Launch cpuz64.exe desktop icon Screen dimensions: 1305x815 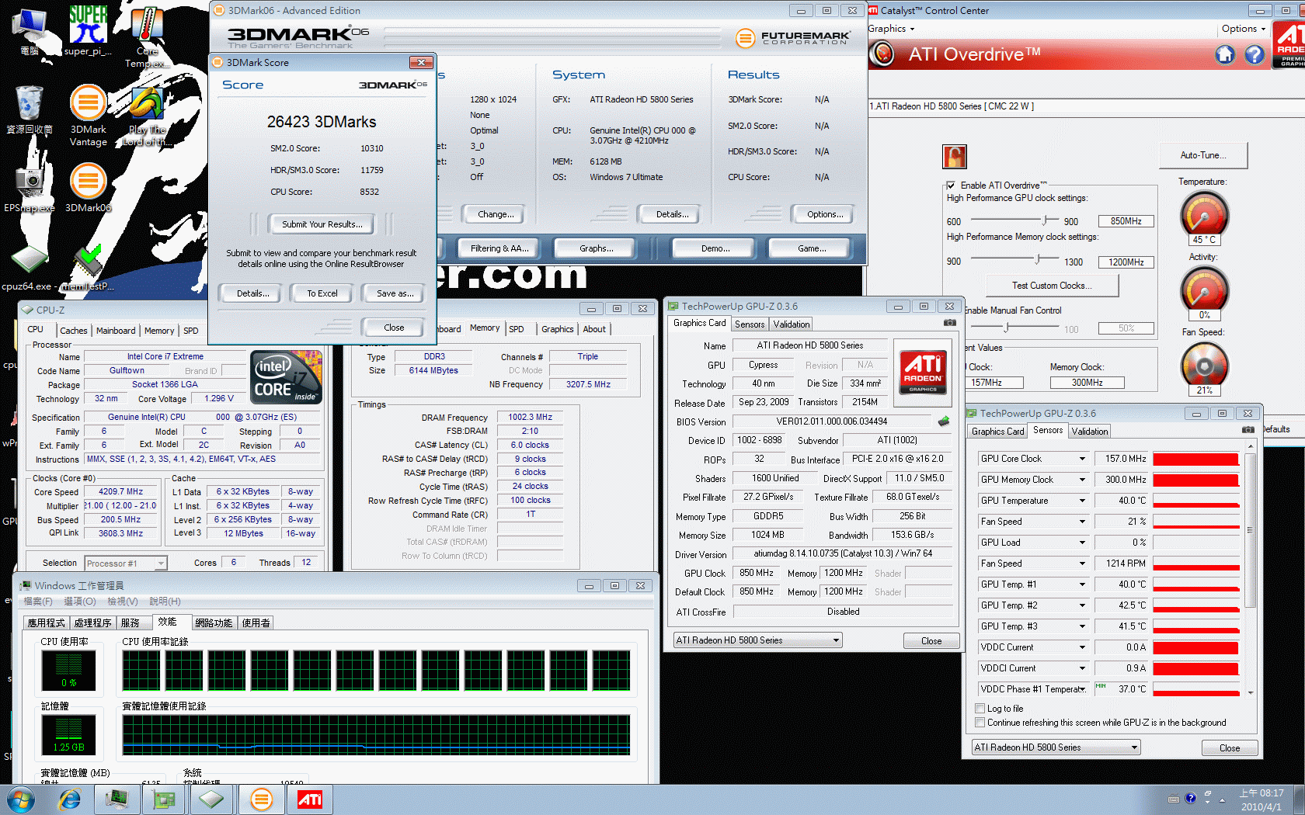click(x=28, y=269)
